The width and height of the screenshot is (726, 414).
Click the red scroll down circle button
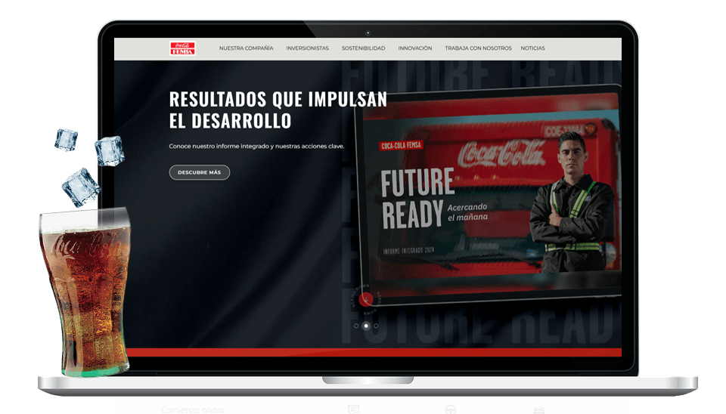366,300
